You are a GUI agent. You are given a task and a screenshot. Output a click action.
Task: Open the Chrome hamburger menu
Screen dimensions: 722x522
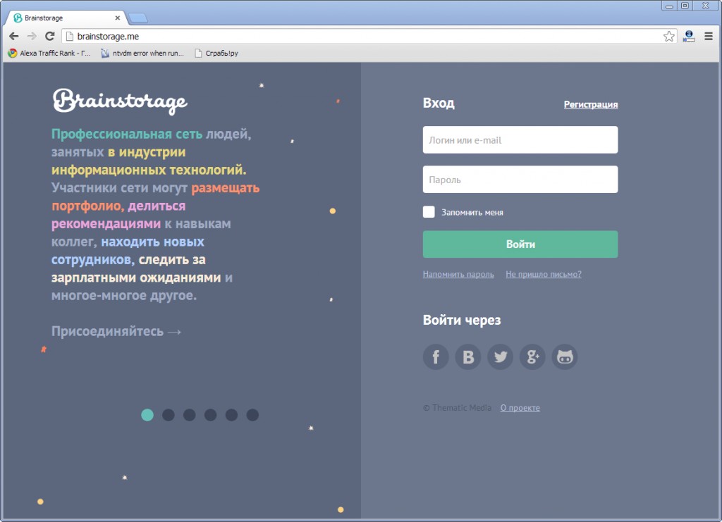pos(709,37)
